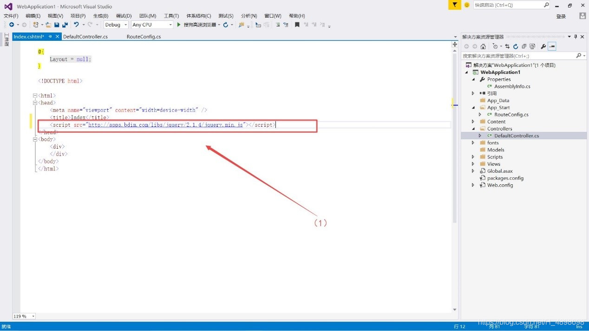Collapse all in Solution Explorer

coord(524,46)
